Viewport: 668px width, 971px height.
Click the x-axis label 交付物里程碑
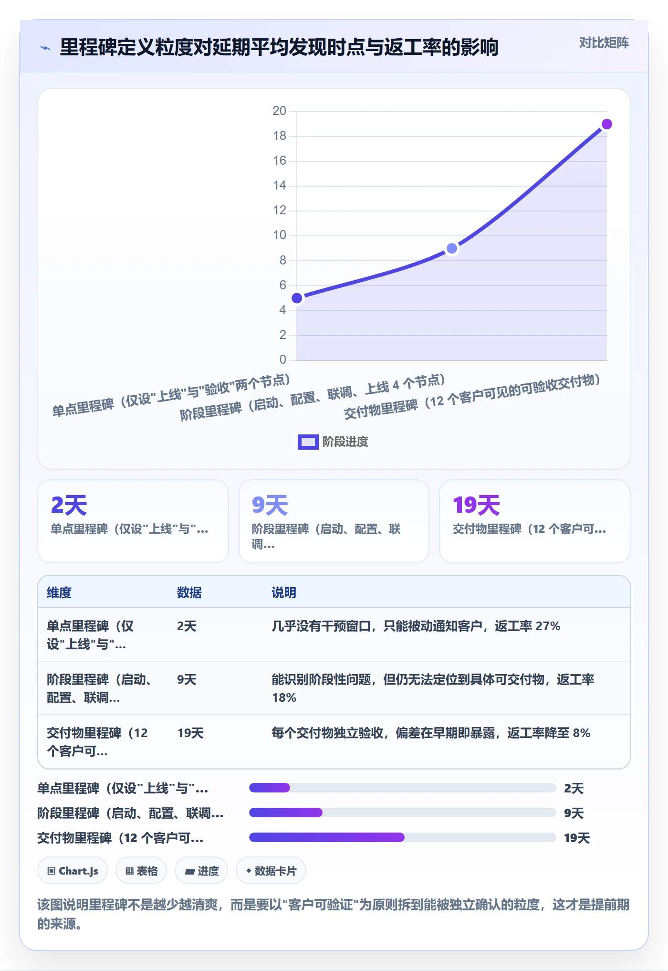472,397
